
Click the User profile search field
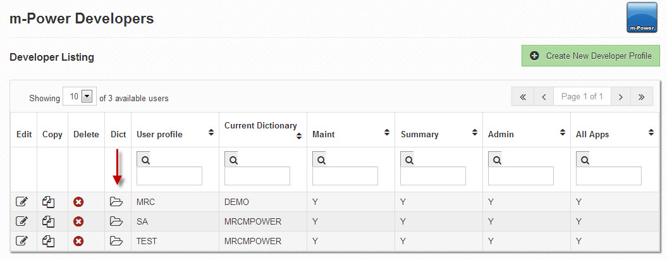click(169, 176)
